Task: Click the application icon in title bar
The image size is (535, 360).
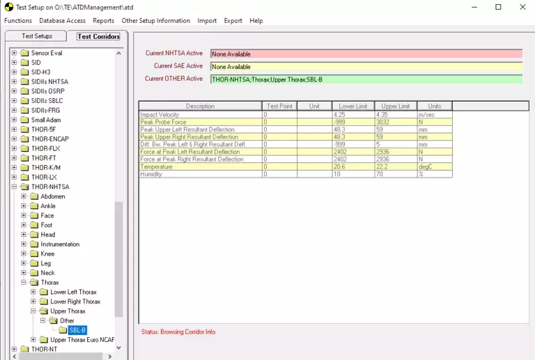Action: tap(8, 7)
